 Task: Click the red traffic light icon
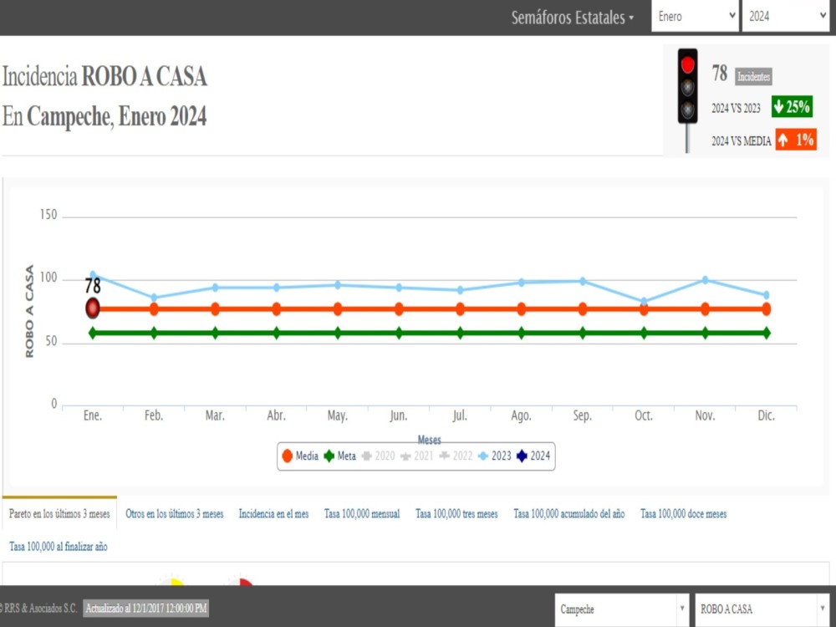687,88
